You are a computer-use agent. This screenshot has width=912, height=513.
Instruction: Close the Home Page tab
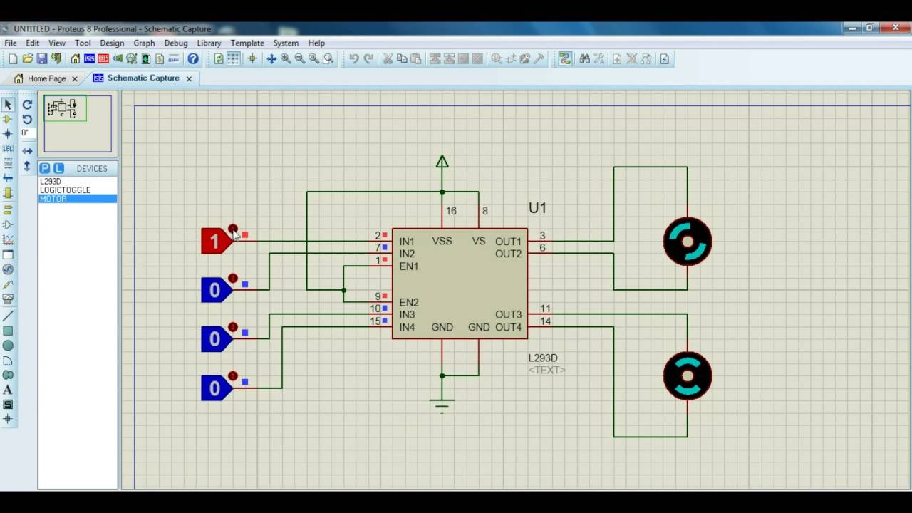pyautogui.click(x=74, y=79)
